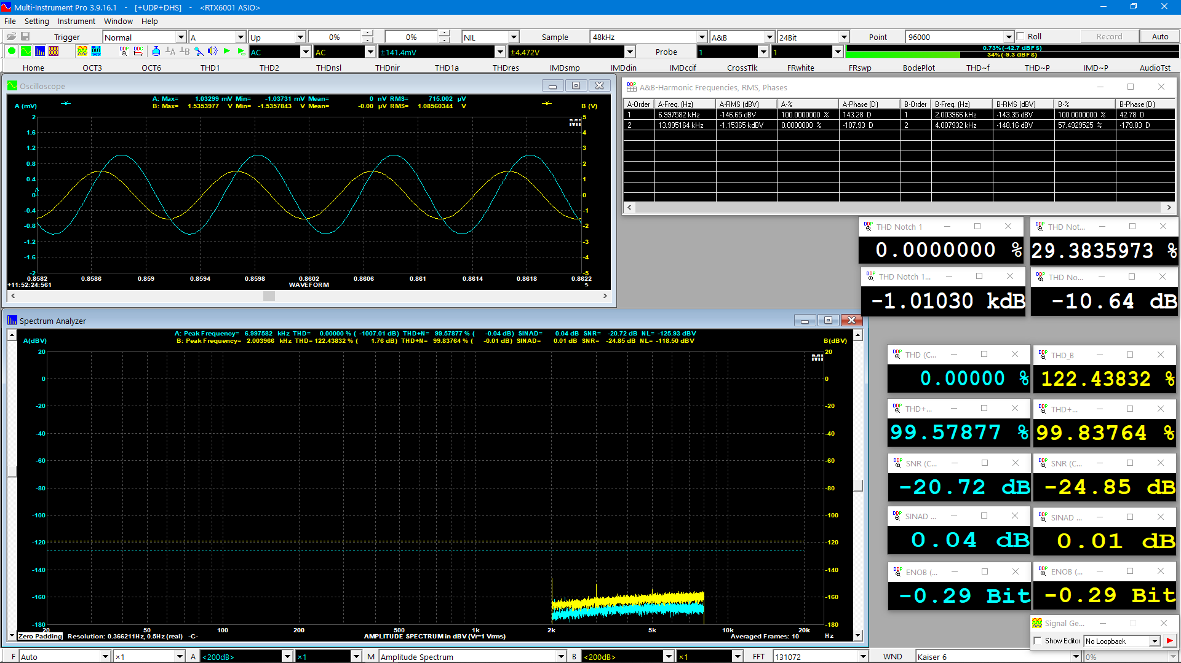Screen dimensions: 1181x663
Task: Click the DDC toolbar icon
Action: tap(138, 52)
